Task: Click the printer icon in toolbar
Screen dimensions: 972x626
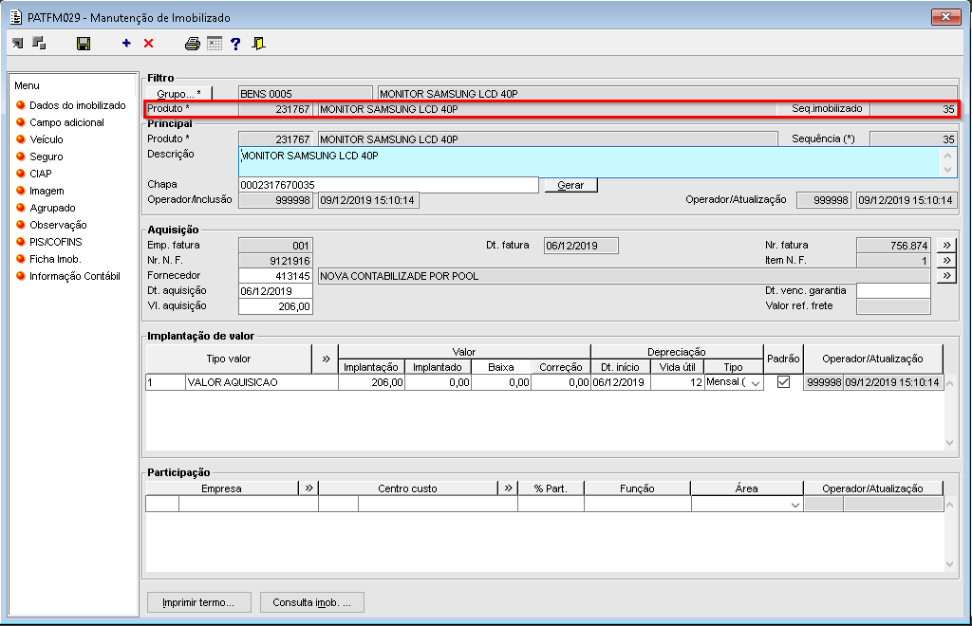Action: point(193,44)
